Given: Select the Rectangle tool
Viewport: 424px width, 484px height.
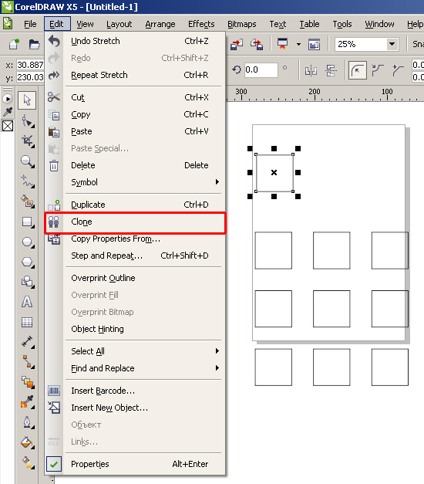Looking at the screenshot, I should click(x=27, y=222).
